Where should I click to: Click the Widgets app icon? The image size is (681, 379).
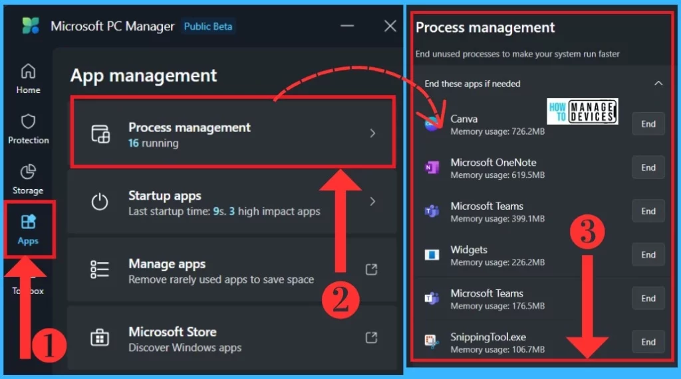[x=432, y=254]
